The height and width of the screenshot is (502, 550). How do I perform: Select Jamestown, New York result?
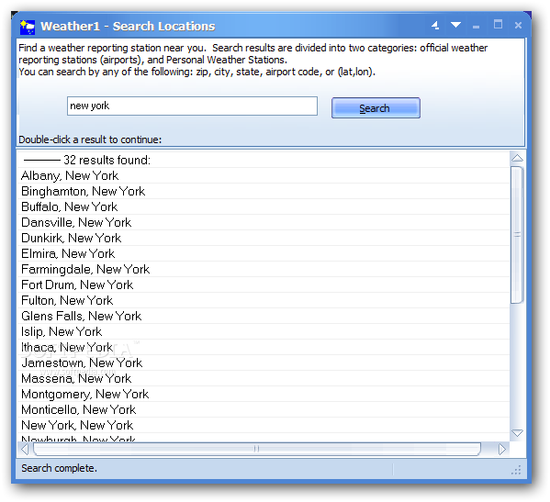pyautogui.click(x=264, y=363)
